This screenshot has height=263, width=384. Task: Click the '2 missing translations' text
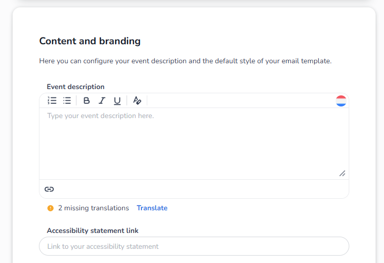click(x=94, y=208)
